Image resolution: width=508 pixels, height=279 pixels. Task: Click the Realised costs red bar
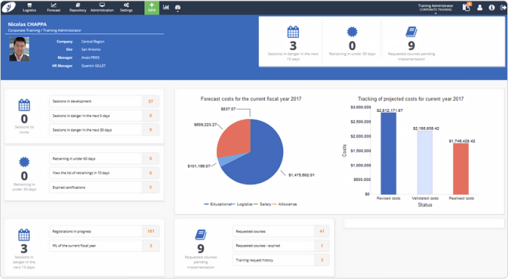pos(461,169)
